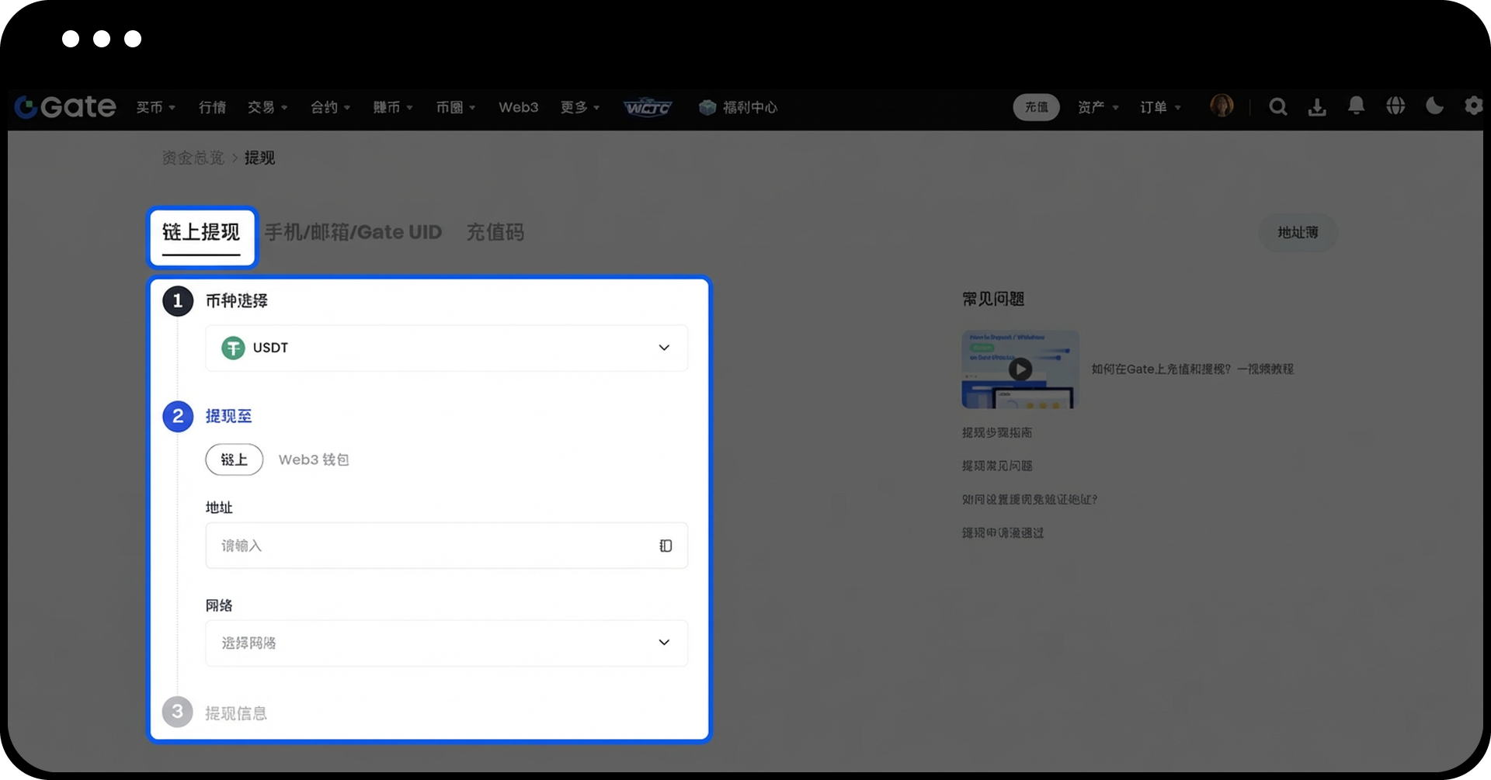Viewport: 1491px width, 780px height.
Task: Switch to 手机/邮箱/Gate UID tab
Action: click(x=353, y=232)
